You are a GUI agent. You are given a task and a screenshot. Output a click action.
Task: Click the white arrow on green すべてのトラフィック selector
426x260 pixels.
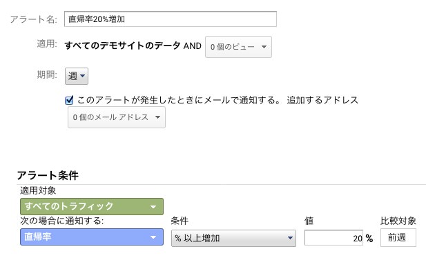coord(153,207)
